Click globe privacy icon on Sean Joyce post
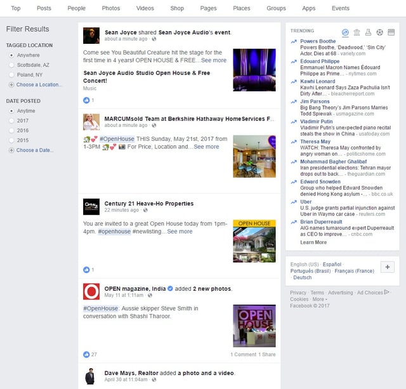Screen dimensions: 406x389 [x=154, y=39]
